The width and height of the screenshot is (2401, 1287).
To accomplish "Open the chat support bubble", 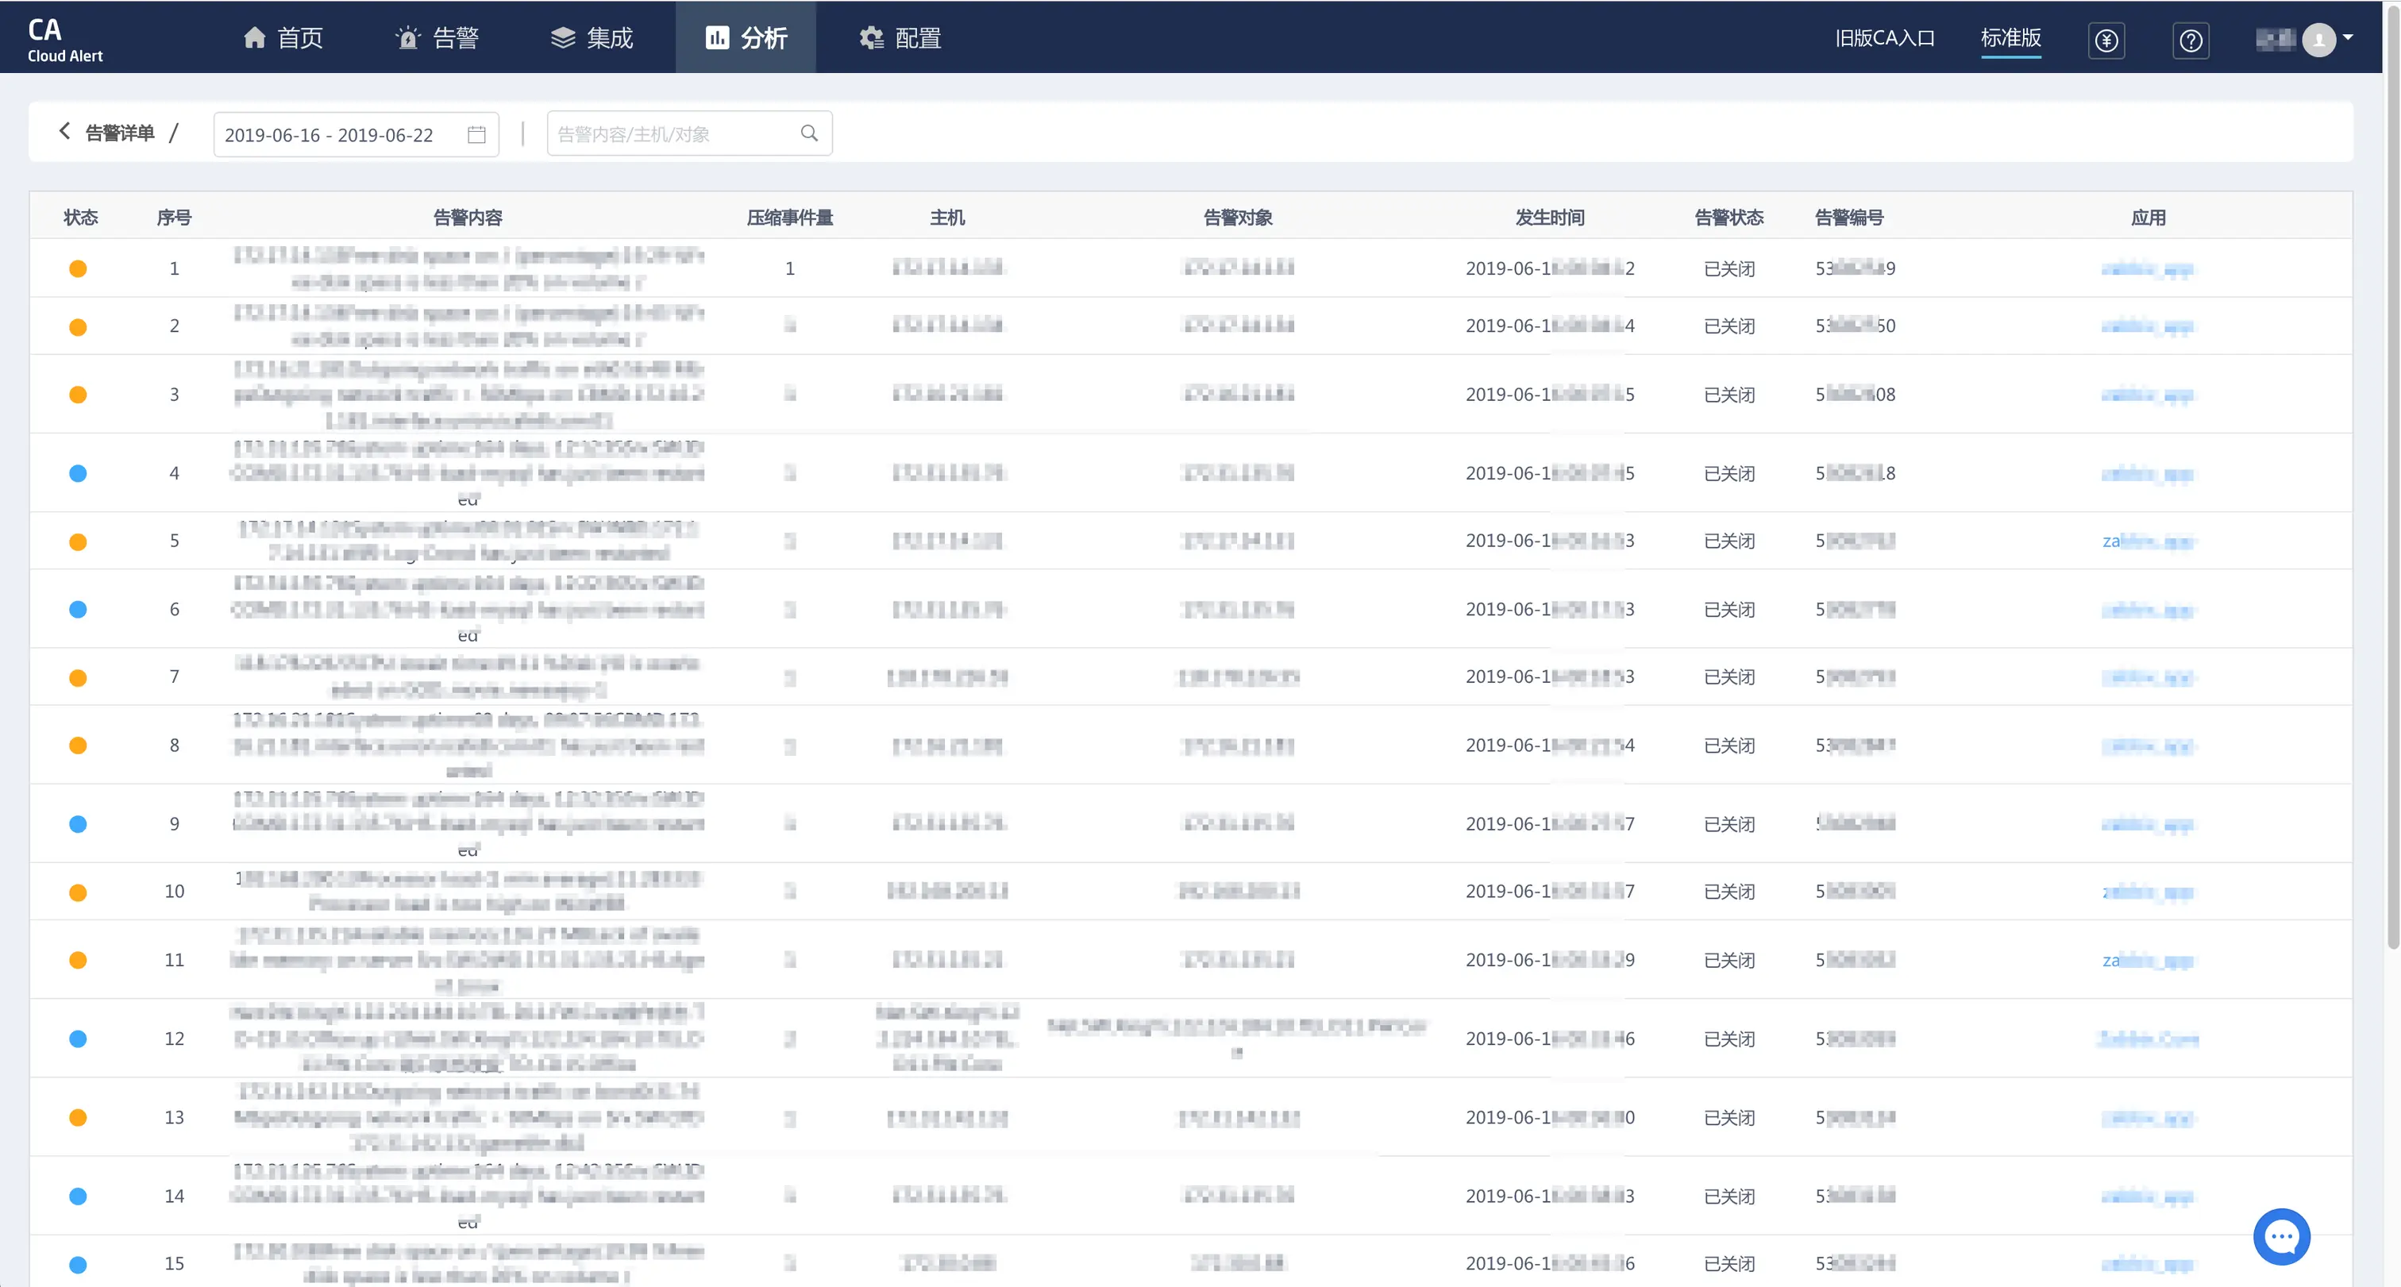I will pyautogui.click(x=2281, y=1235).
